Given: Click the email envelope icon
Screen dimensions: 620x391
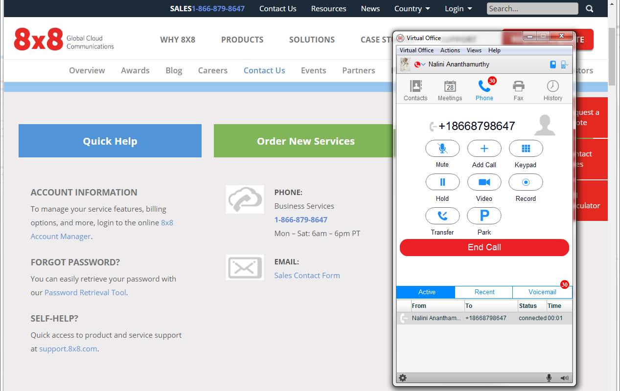Looking at the screenshot, I should pyautogui.click(x=245, y=267).
